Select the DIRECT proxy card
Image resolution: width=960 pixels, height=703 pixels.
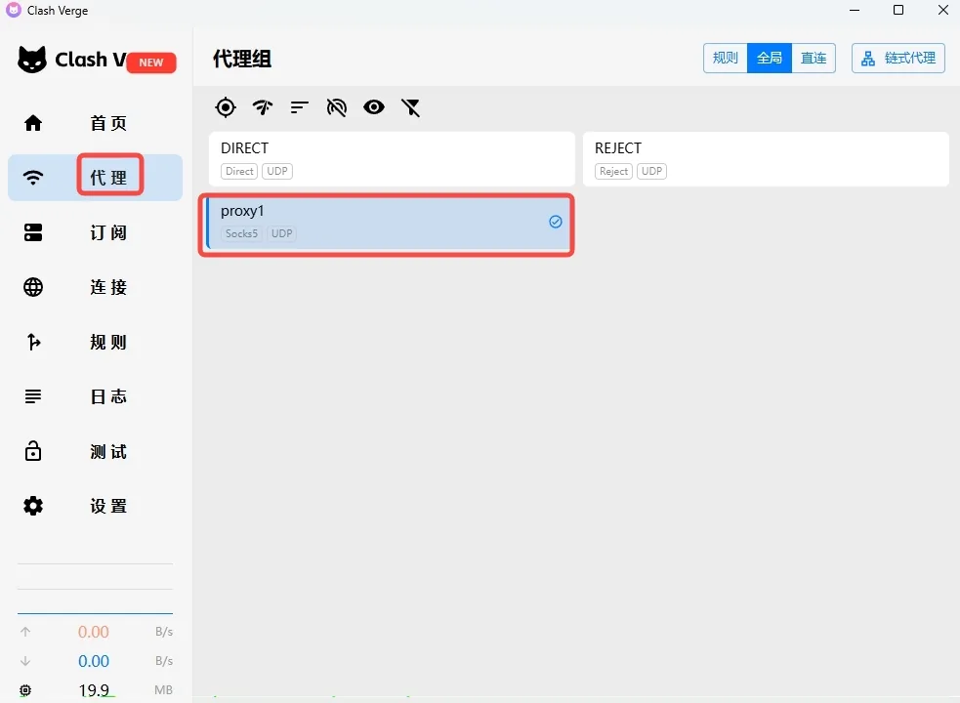coord(392,158)
